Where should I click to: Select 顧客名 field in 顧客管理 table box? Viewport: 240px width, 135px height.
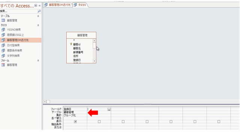77,48
